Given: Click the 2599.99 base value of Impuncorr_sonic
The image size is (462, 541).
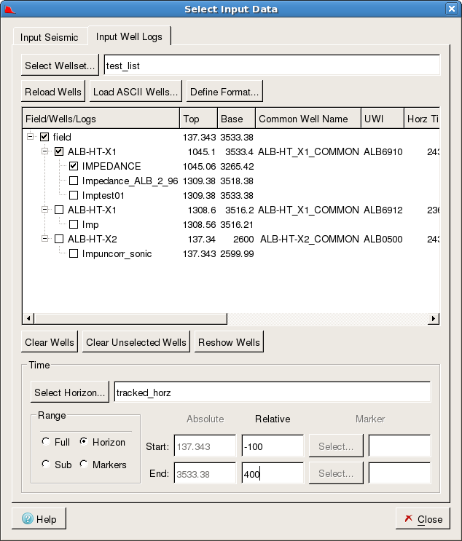Looking at the screenshot, I should [237, 254].
